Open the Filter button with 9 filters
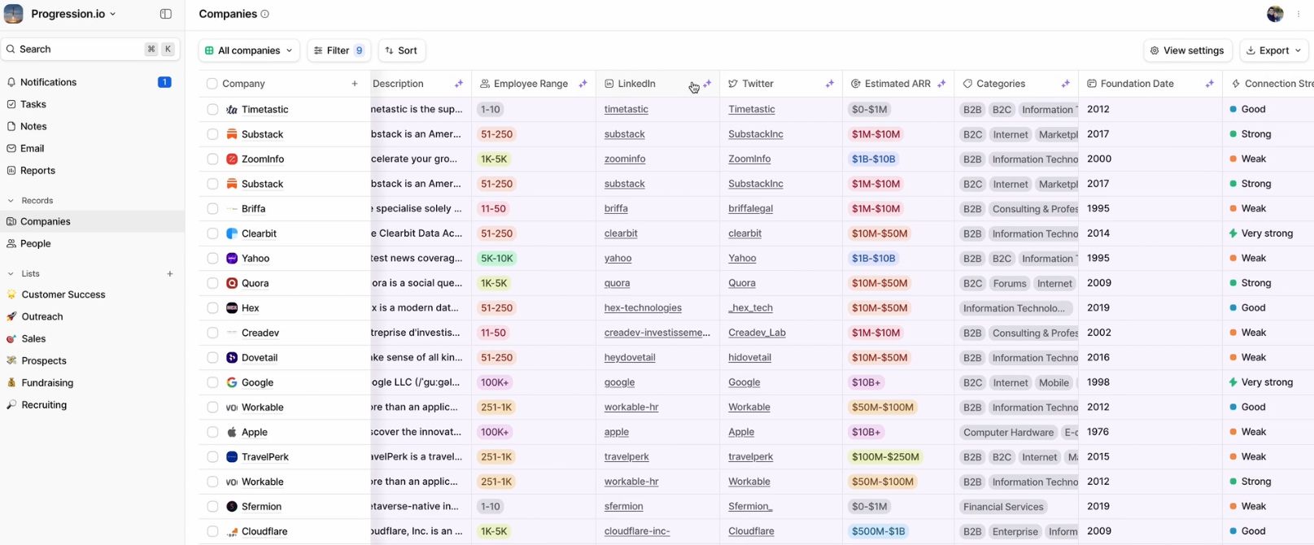Image resolution: width=1314 pixels, height=545 pixels. coord(338,50)
